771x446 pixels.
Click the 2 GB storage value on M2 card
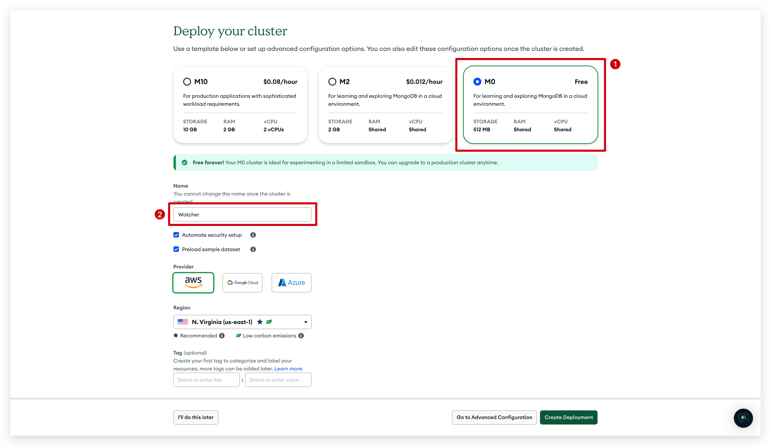(334, 129)
